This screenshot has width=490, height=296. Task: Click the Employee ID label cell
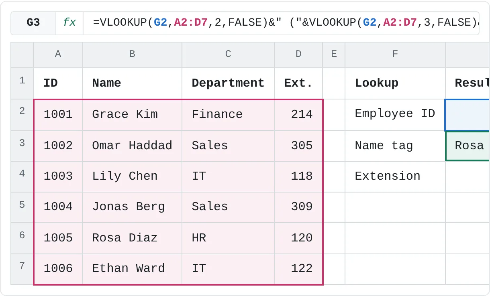click(395, 115)
